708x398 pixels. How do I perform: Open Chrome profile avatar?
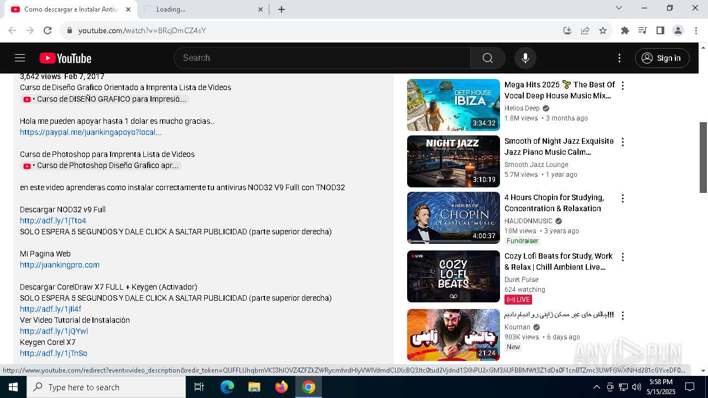coord(678,30)
